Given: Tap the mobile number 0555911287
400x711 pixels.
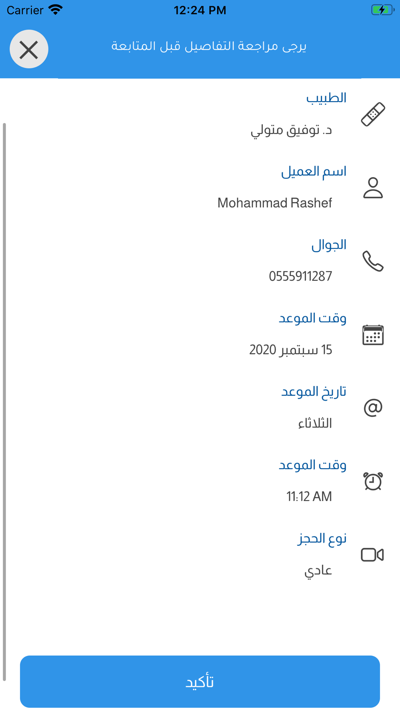Looking at the screenshot, I should 300,276.
